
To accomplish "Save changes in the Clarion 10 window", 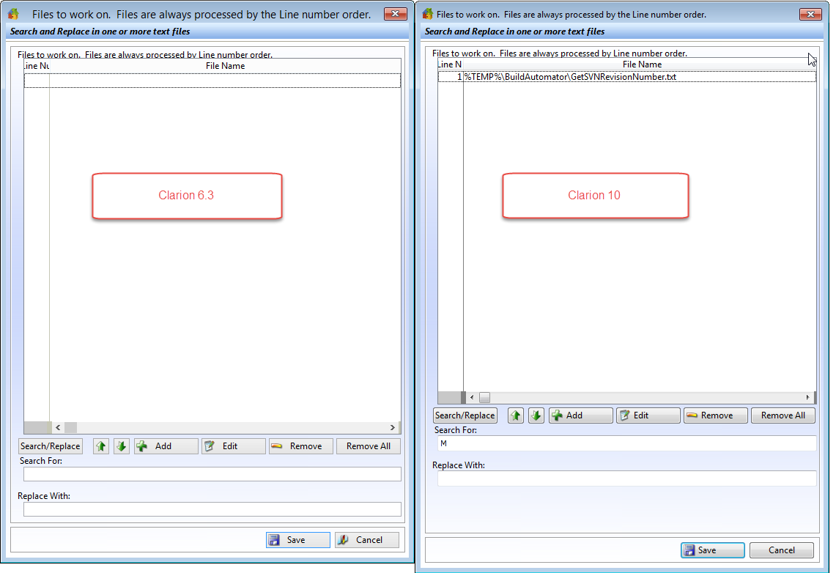I will pyautogui.click(x=713, y=550).
